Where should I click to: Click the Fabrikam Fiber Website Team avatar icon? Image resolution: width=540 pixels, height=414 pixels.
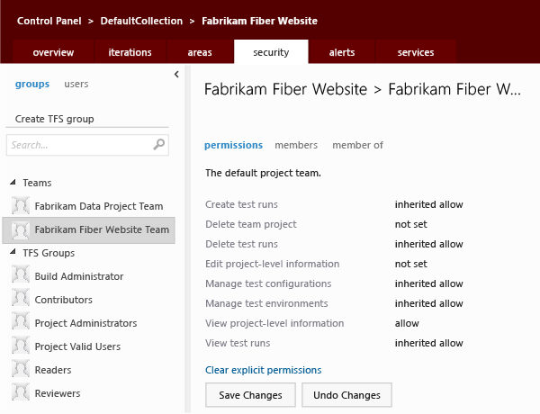point(21,229)
